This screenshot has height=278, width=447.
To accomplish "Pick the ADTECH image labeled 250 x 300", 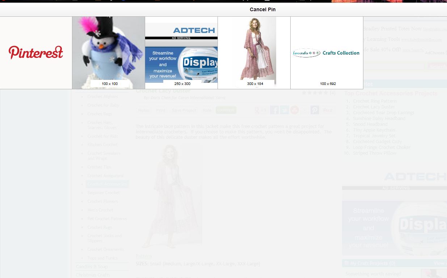I will pos(181,53).
